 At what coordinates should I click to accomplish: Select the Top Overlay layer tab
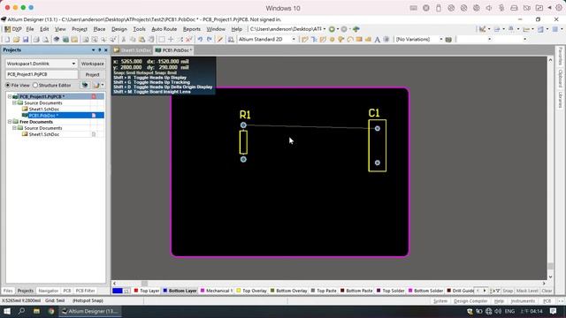point(251,291)
